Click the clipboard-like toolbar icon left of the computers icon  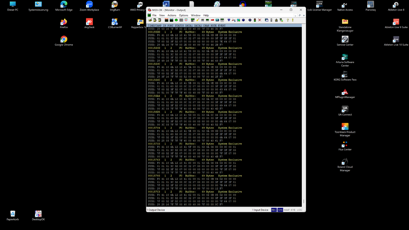[276, 20]
